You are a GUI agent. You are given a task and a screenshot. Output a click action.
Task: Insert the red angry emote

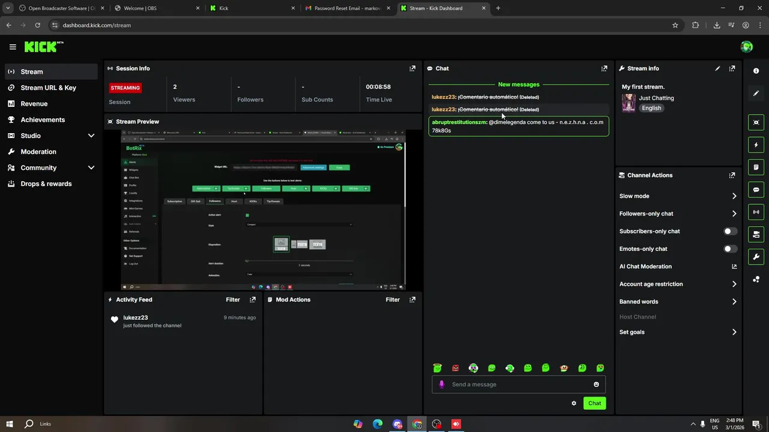pyautogui.click(x=455, y=368)
